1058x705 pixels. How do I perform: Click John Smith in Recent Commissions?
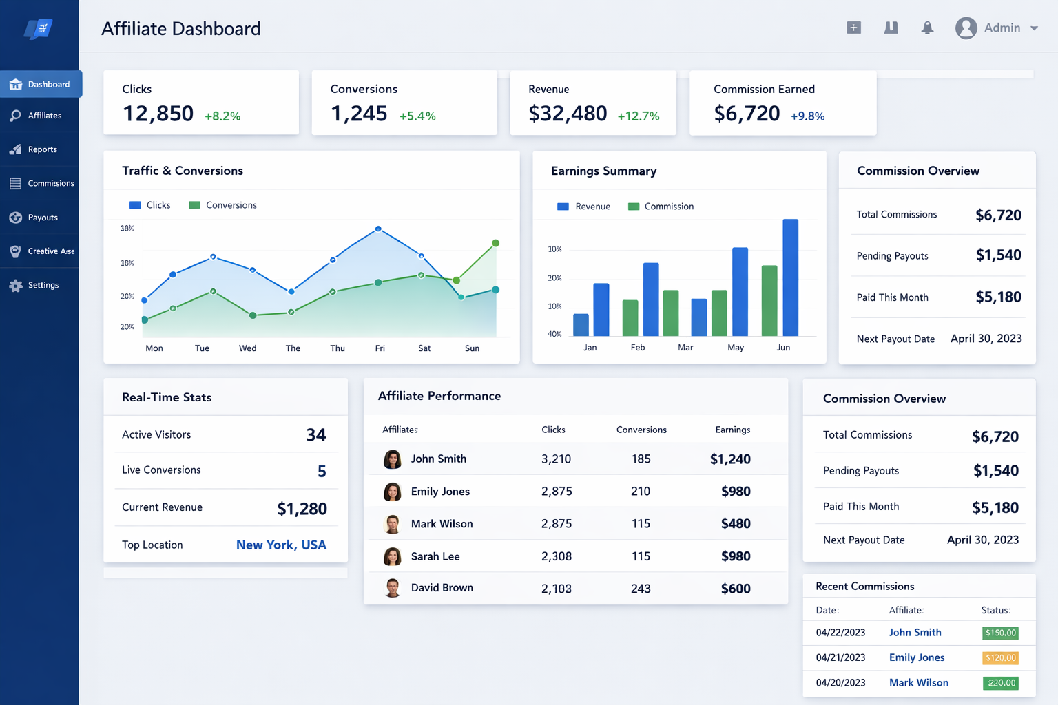coord(915,632)
